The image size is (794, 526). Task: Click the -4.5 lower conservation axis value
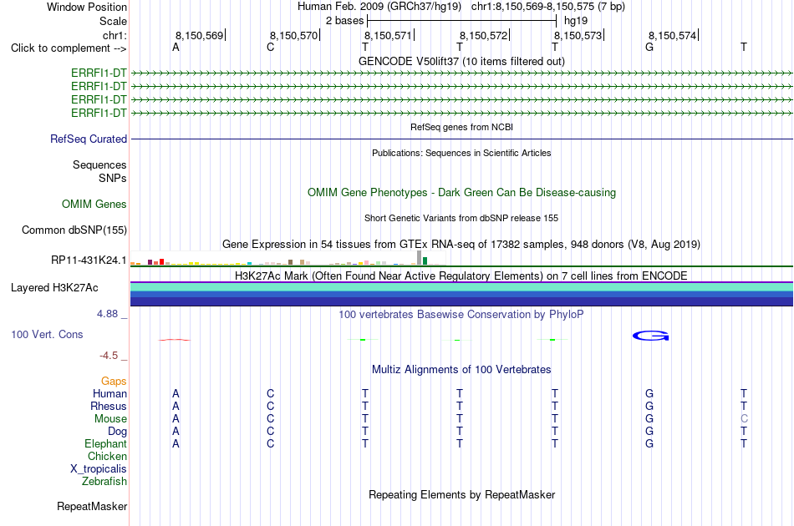109,356
